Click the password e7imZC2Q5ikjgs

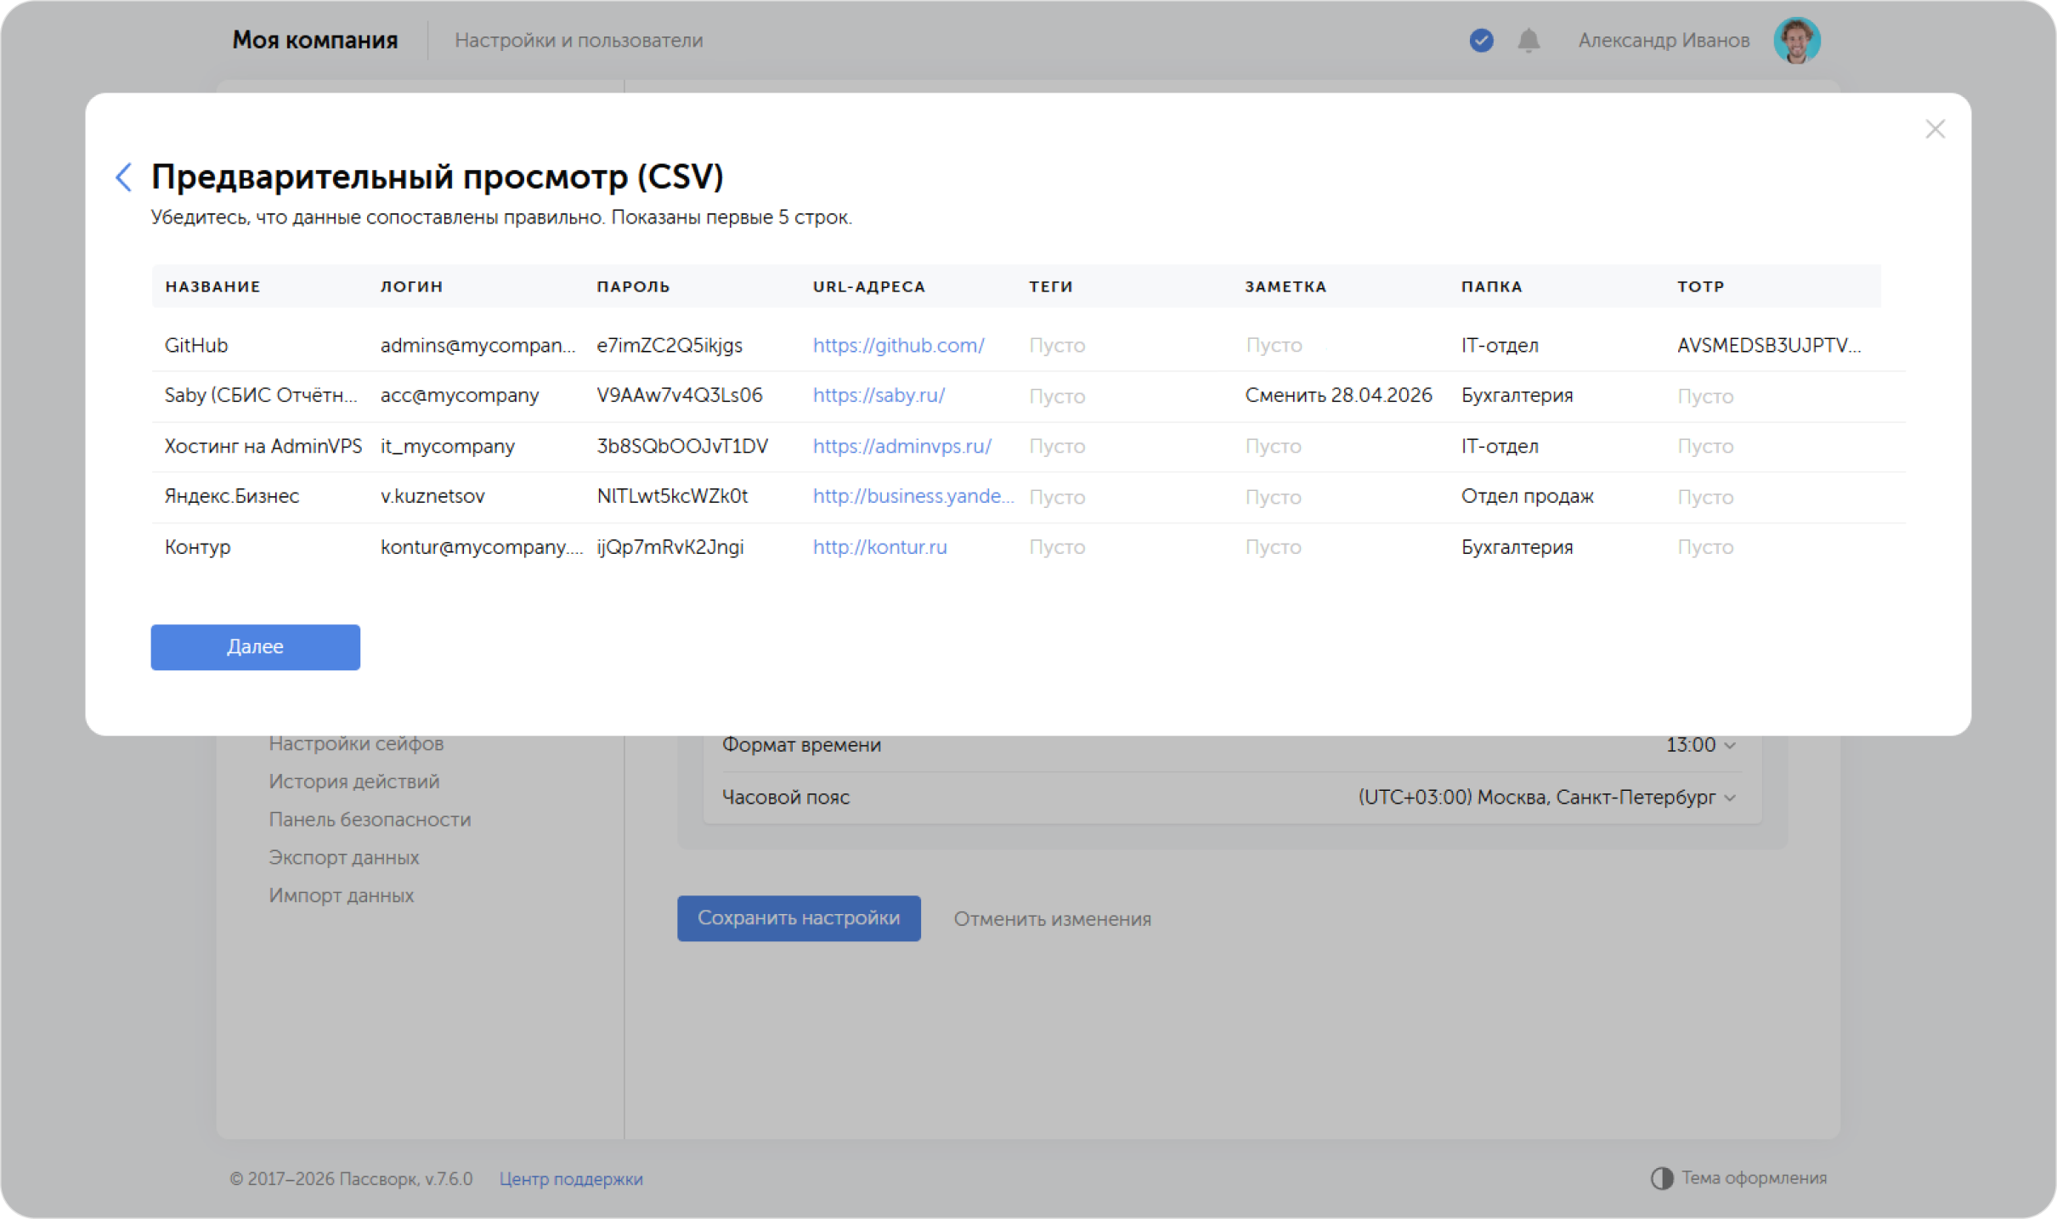[670, 346]
